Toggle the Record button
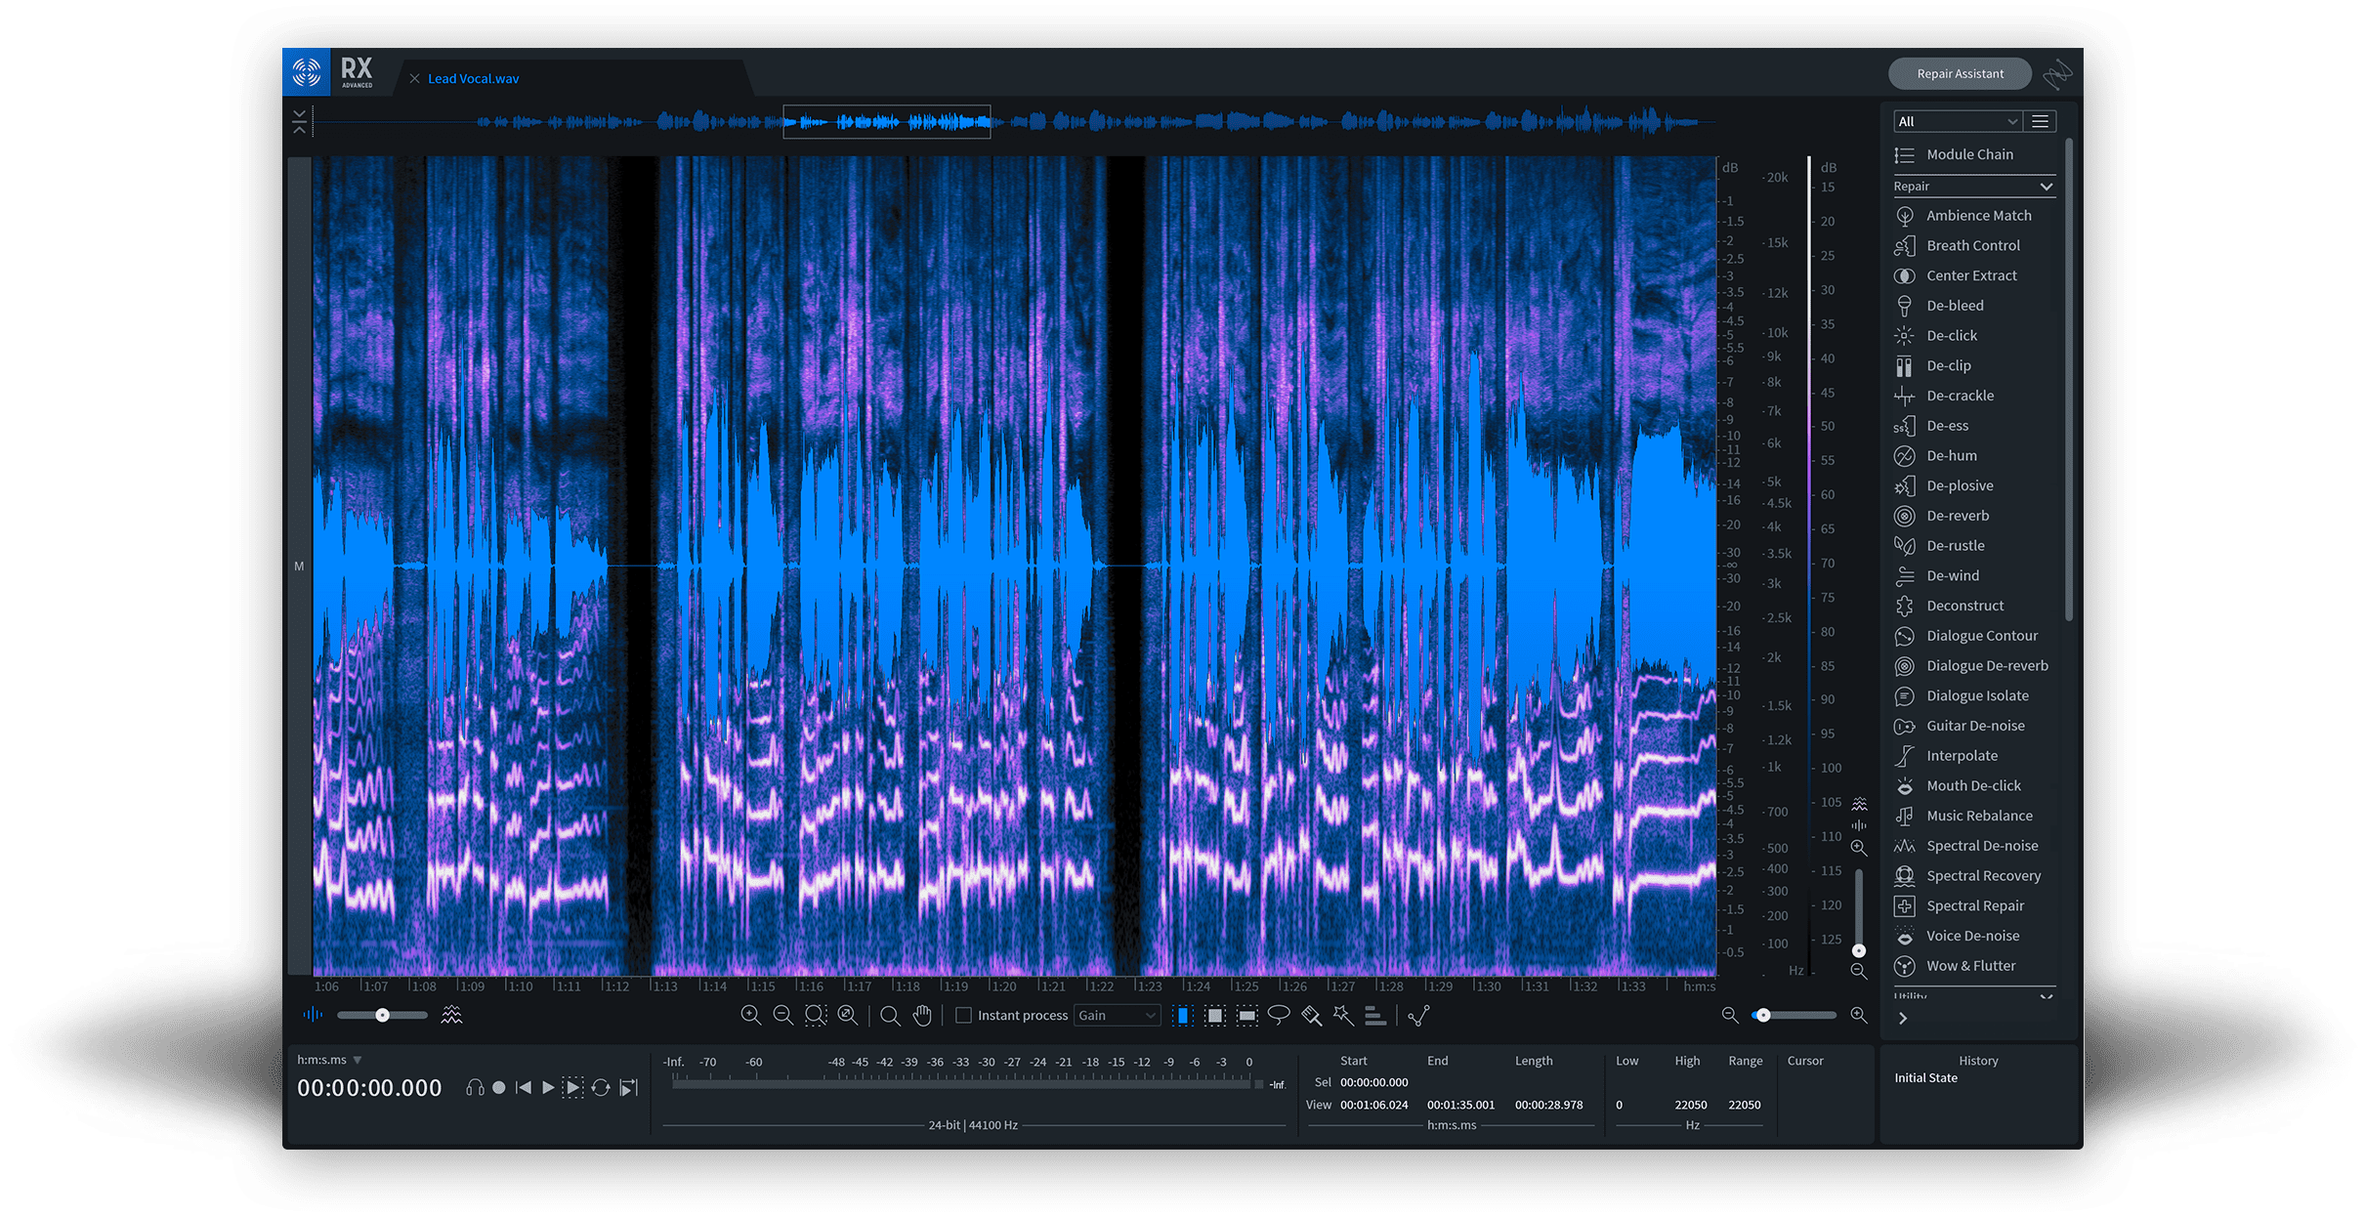The image size is (2364, 1217). click(x=499, y=1087)
